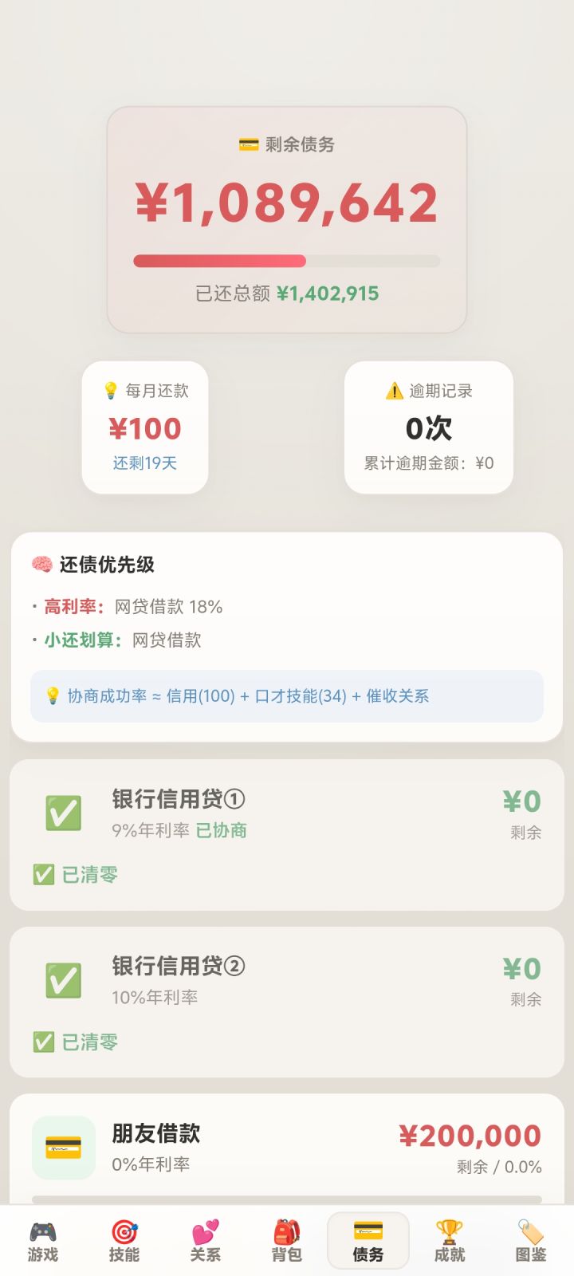Click the 还剩19天 link
This screenshot has height=1276, width=574.
click(x=145, y=463)
